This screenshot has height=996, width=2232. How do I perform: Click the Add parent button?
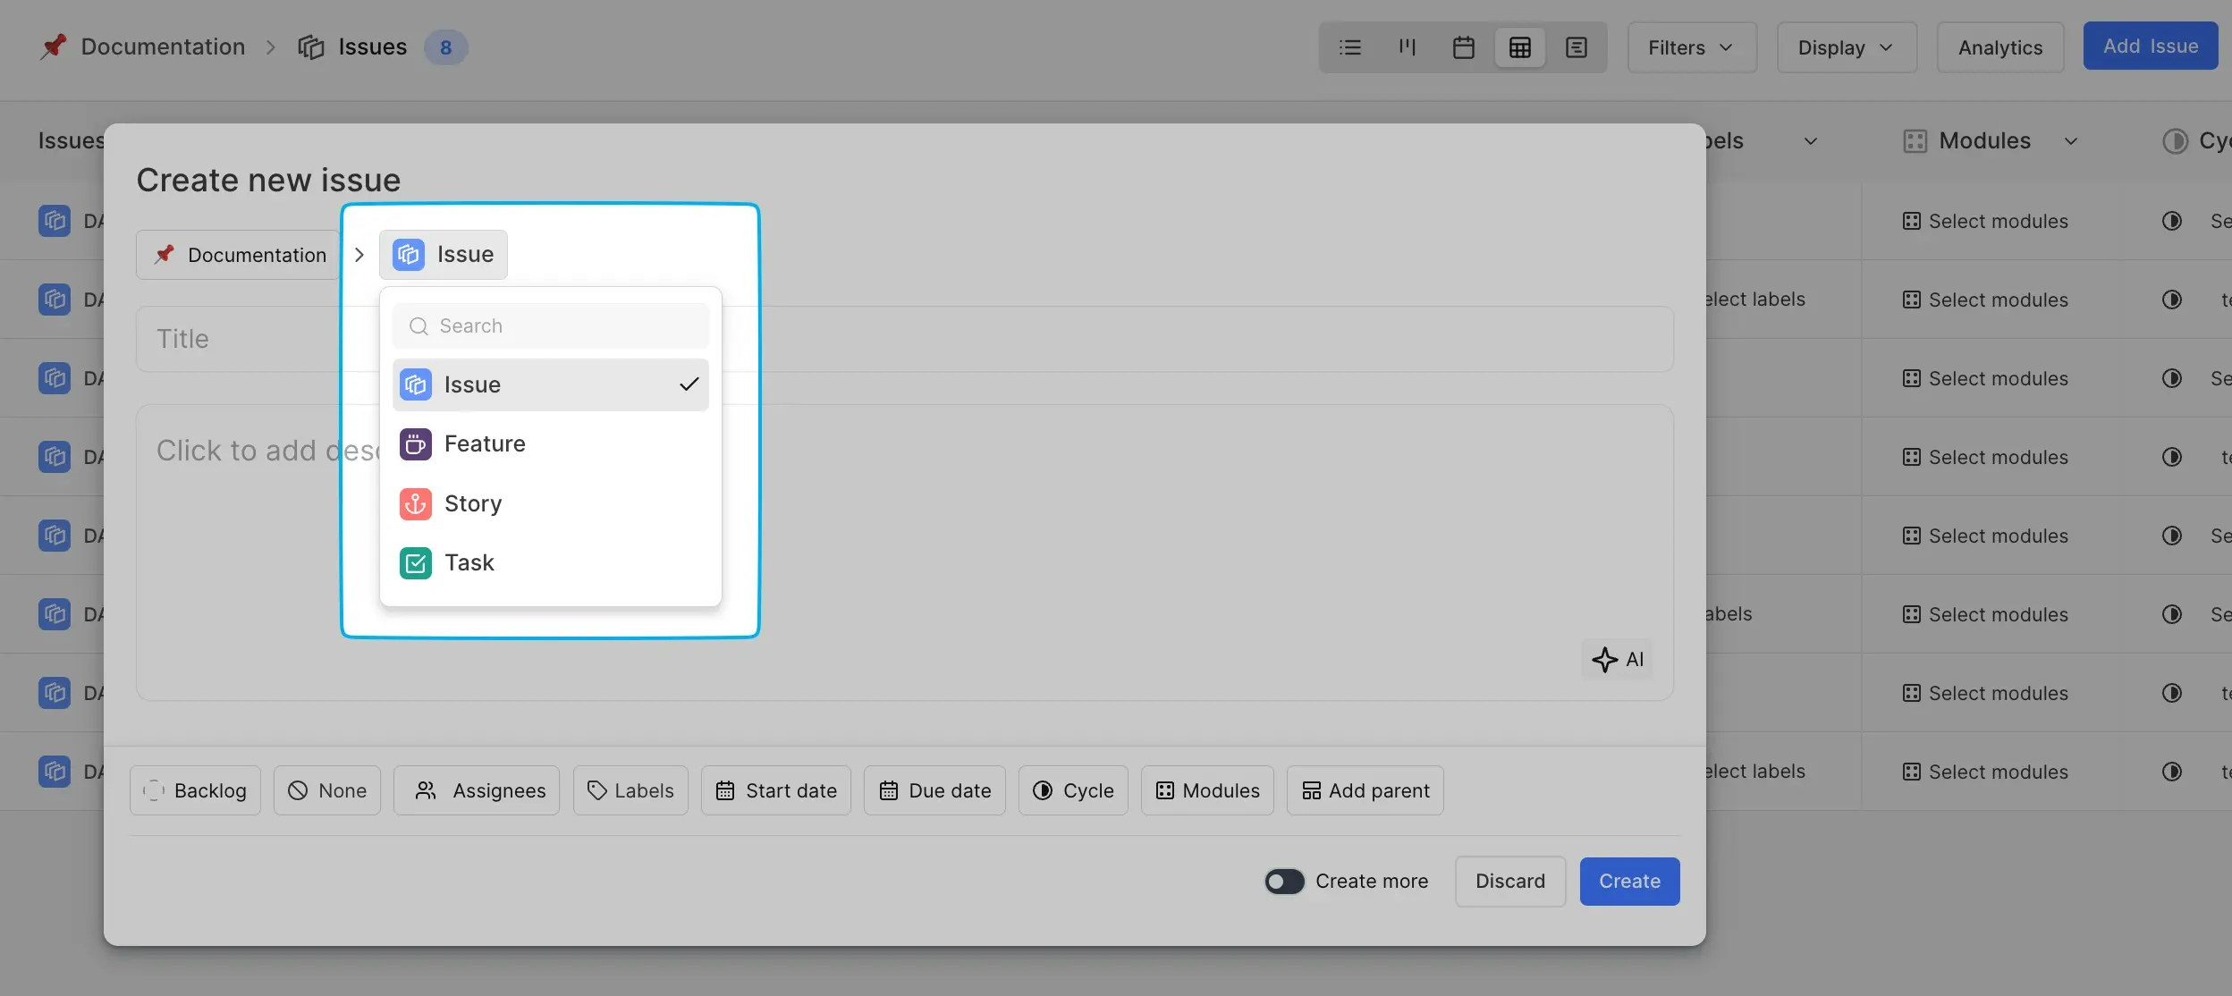1365,790
